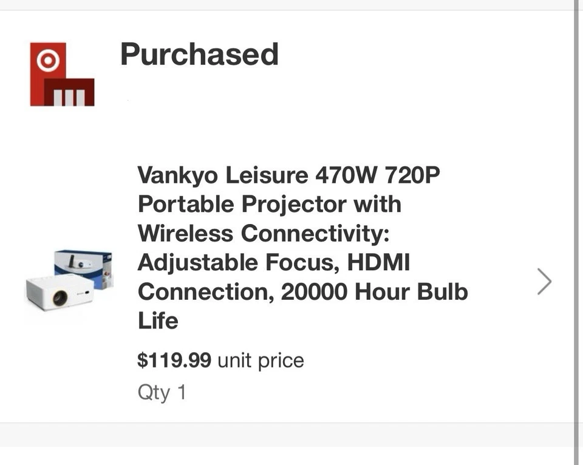Select the 20000 Hour Bulb Life text
This screenshot has height=465, width=583.
[304, 291]
